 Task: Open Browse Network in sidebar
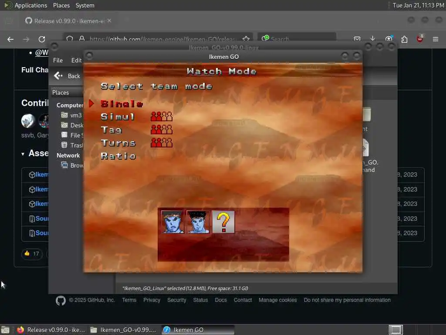coord(72,165)
